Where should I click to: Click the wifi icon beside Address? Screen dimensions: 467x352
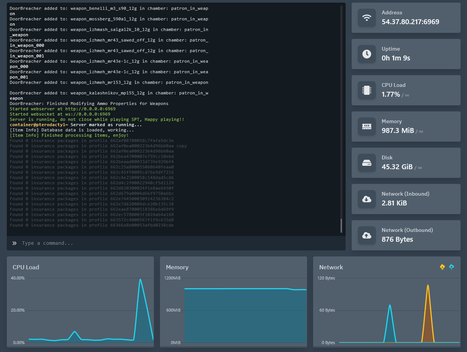click(x=367, y=18)
